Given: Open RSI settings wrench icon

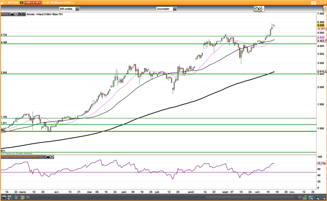Looking at the screenshot, I should pos(44,157).
